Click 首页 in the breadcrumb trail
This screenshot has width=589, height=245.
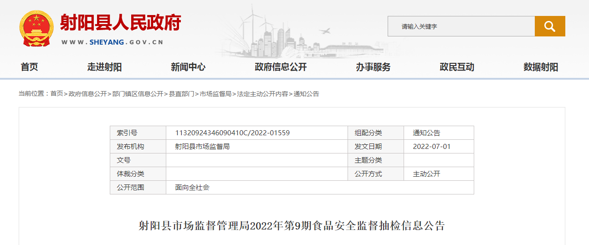(56, 94)
